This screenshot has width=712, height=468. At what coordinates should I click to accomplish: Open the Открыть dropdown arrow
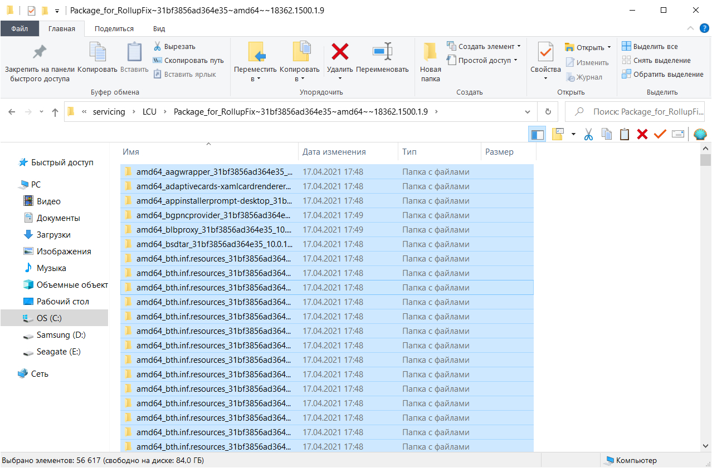click(x=609, y=47)
